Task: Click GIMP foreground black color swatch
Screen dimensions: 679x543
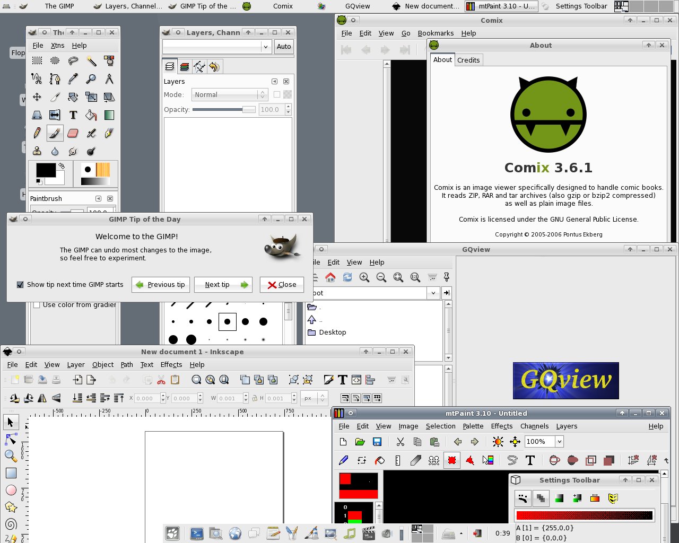Action: [x=46, y=170]
